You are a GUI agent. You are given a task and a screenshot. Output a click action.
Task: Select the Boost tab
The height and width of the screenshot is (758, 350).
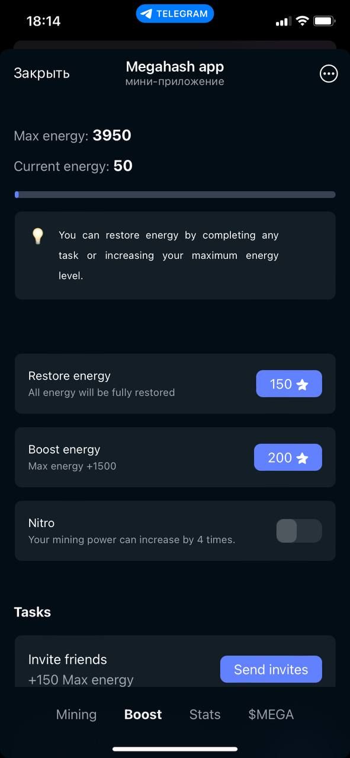143,714
